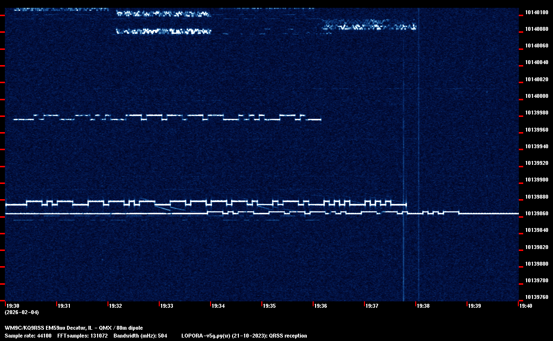Screen dimensions: 553x341
Task: Click the 19:30 time label
Action: click(13, 306)
